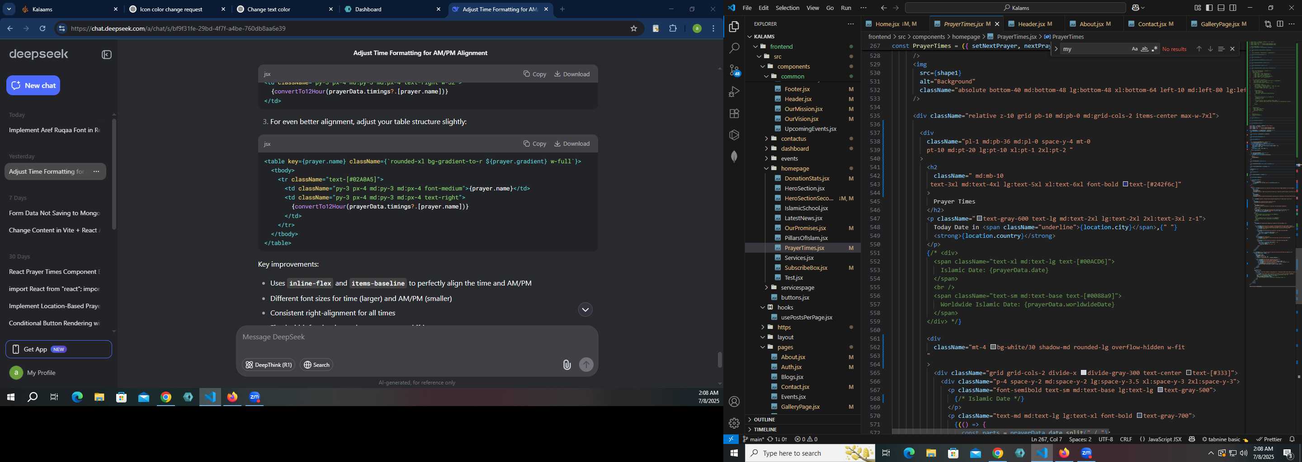
Task: Open chat Form Data Not Saving to Mongo
Action: 55,213
